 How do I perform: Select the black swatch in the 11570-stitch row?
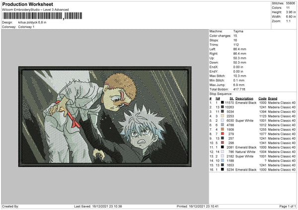[223, 103]
